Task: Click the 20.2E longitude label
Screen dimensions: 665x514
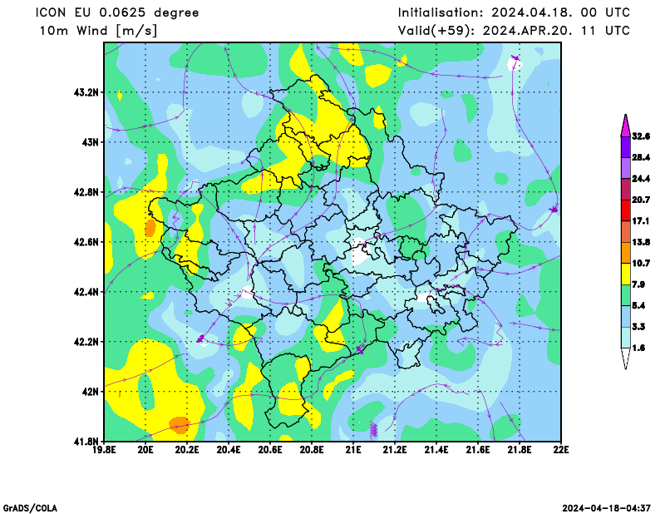Action: (187, 449)
